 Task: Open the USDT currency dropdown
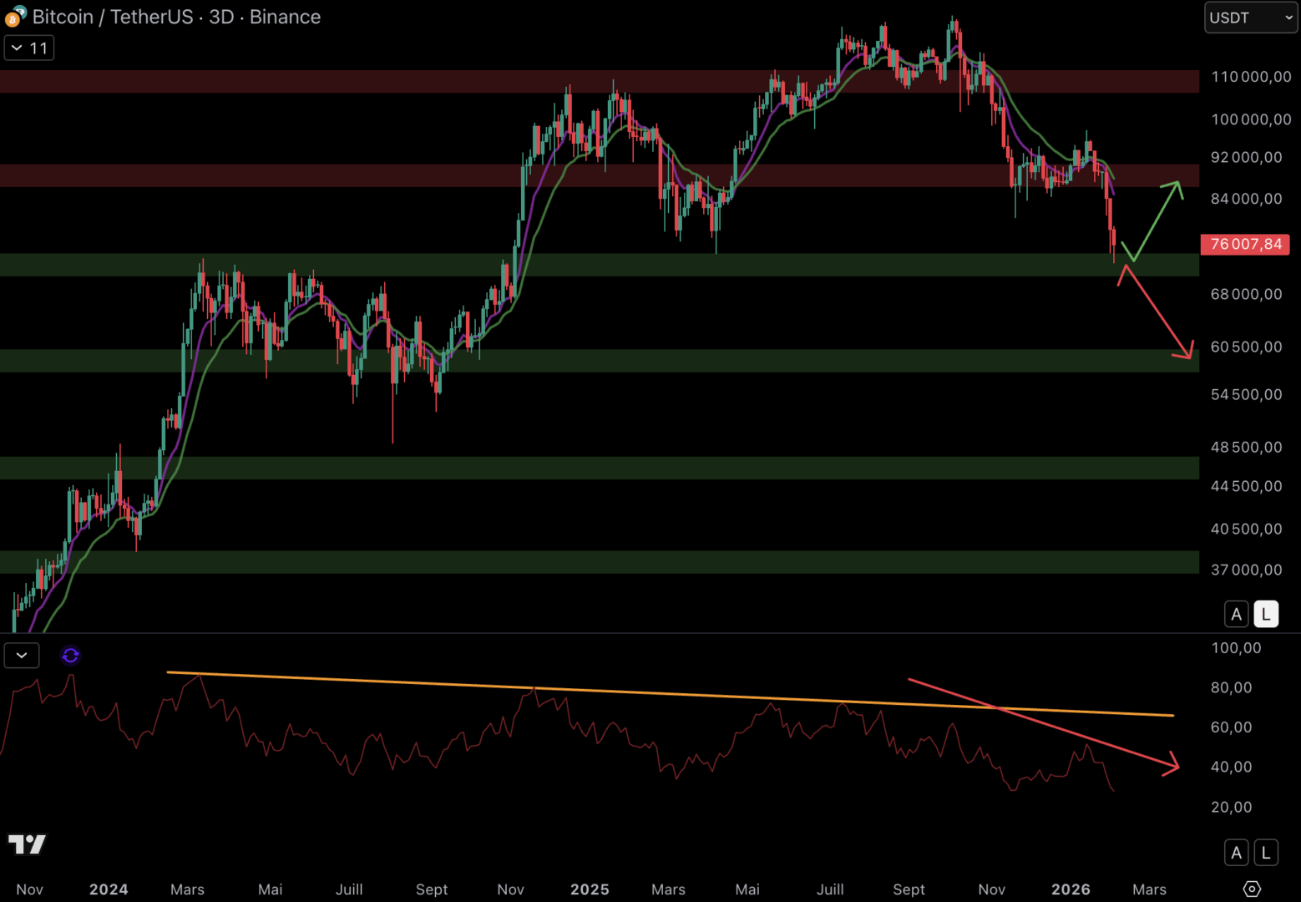click(1250, 18)
